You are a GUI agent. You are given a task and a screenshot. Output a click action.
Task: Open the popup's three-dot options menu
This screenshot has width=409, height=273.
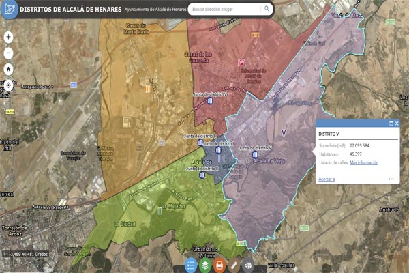(x=391, y=179)
